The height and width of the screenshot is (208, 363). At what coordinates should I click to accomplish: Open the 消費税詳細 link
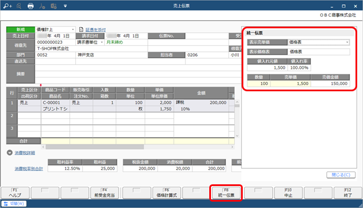pos(25,153)
